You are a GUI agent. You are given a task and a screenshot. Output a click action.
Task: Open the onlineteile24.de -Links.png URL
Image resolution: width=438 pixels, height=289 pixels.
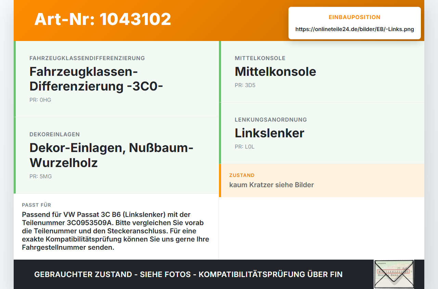pyautogui.click(x=355, y=29)
